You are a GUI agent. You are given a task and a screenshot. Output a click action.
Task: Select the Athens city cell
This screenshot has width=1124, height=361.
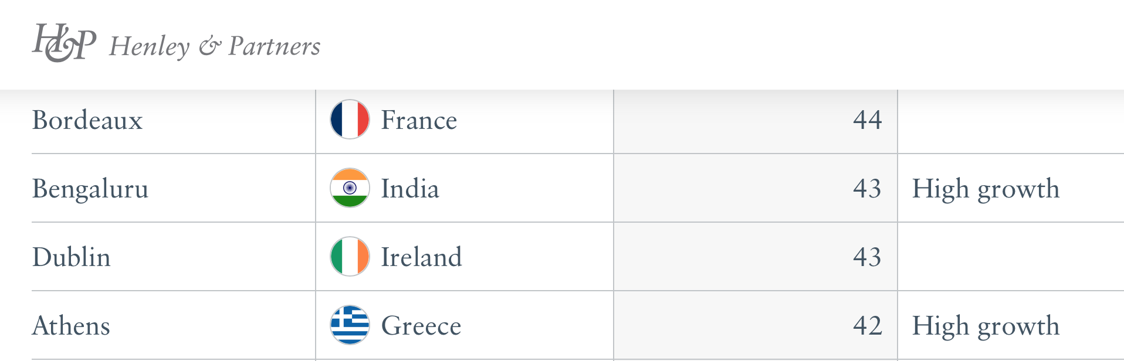coord(71,326)
